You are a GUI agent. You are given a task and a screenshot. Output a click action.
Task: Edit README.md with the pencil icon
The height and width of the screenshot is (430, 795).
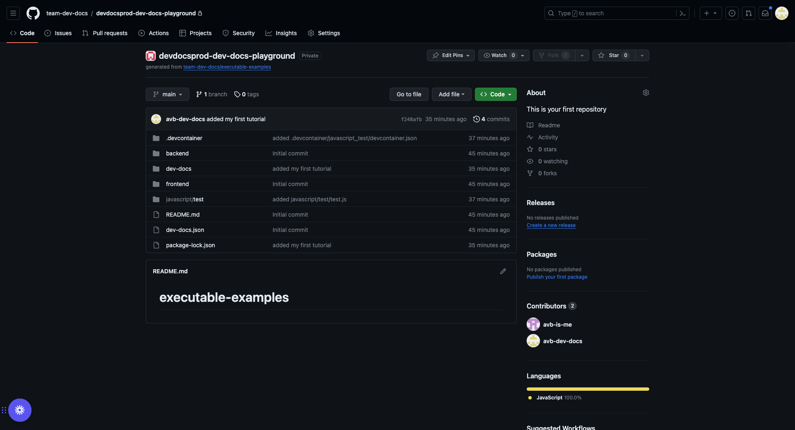tap(503, 271)
